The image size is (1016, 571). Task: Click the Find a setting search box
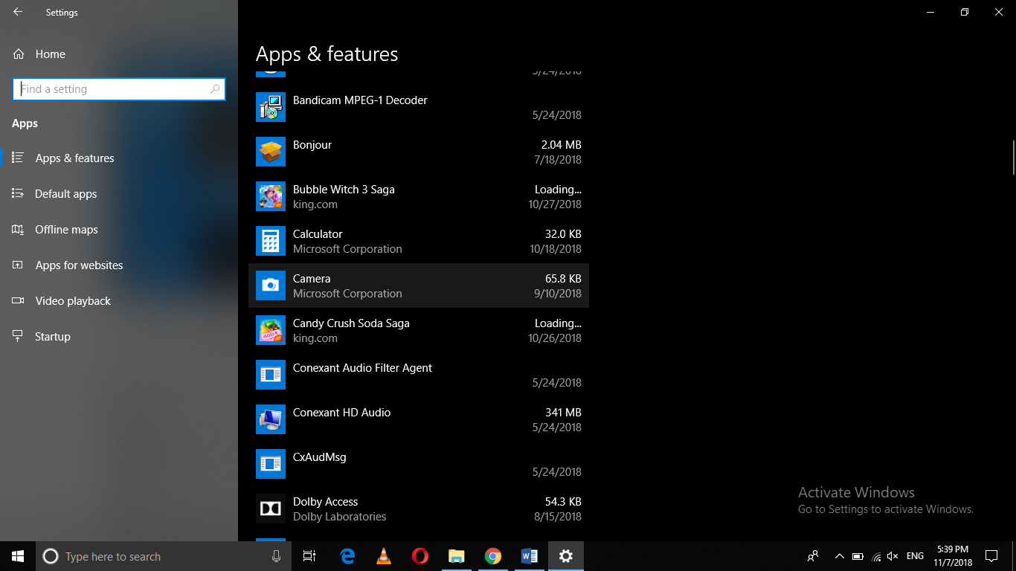tap(119, 89)
